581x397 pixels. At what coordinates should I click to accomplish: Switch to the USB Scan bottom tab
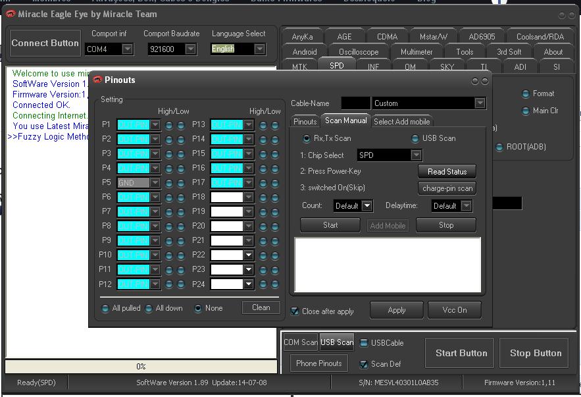pyautogui.click(x=337, y=342)
